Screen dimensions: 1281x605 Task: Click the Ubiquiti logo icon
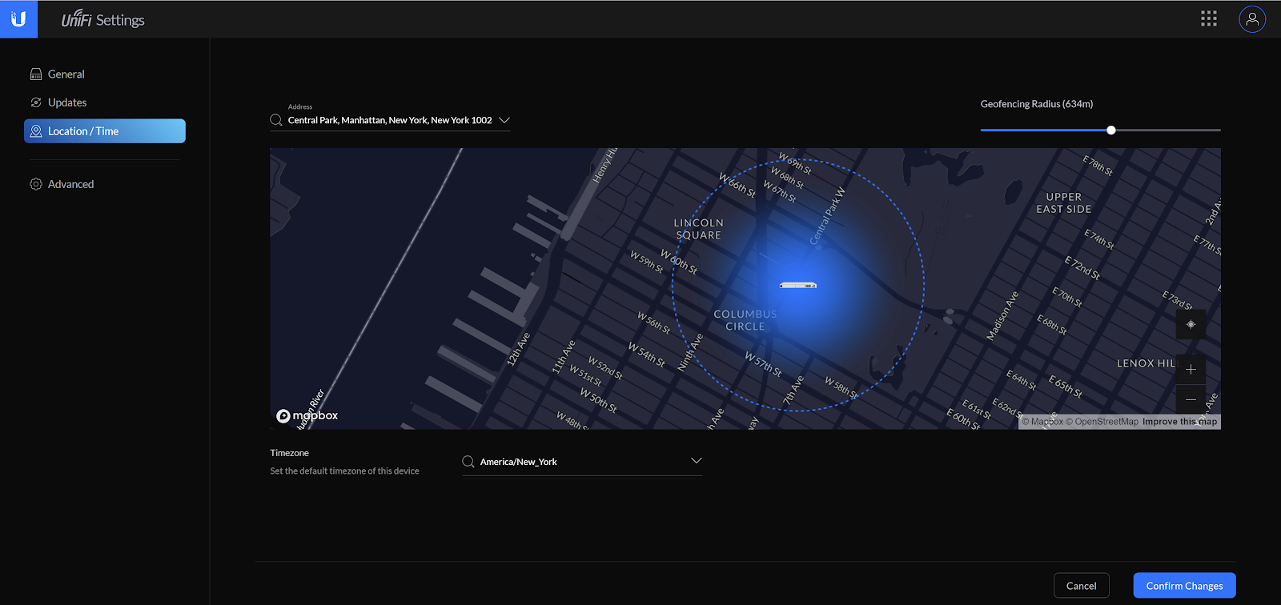tap(18, 19)
